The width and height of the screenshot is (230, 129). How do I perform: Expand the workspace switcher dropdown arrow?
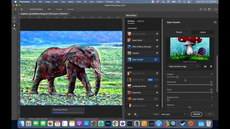click(x=212, y=9)
